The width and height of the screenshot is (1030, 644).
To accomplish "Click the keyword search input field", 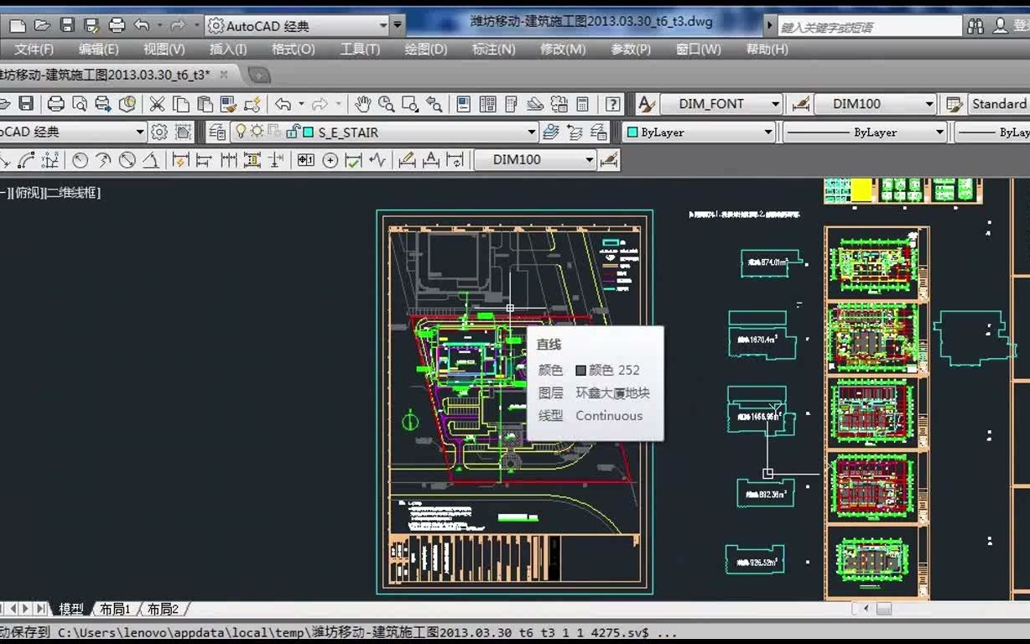I will (869, 27).
